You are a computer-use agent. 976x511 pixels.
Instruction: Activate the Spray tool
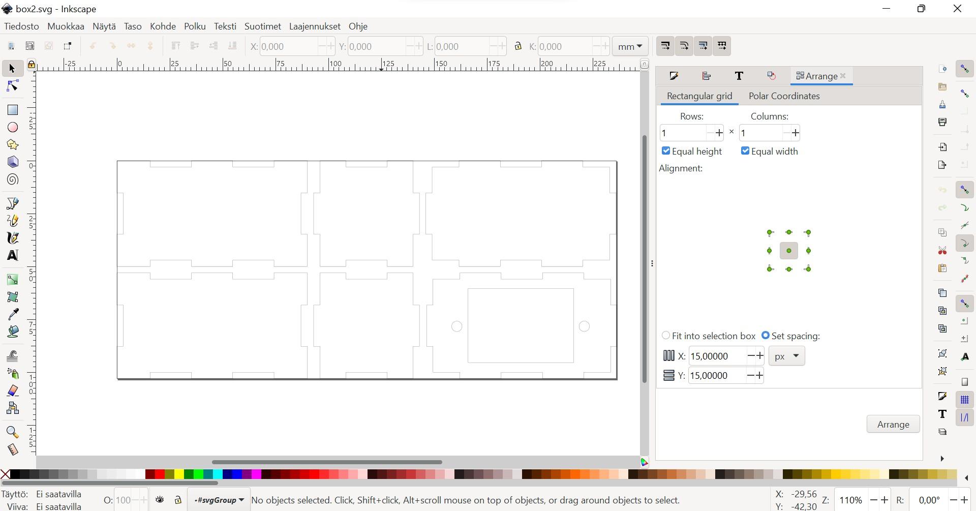12,373
